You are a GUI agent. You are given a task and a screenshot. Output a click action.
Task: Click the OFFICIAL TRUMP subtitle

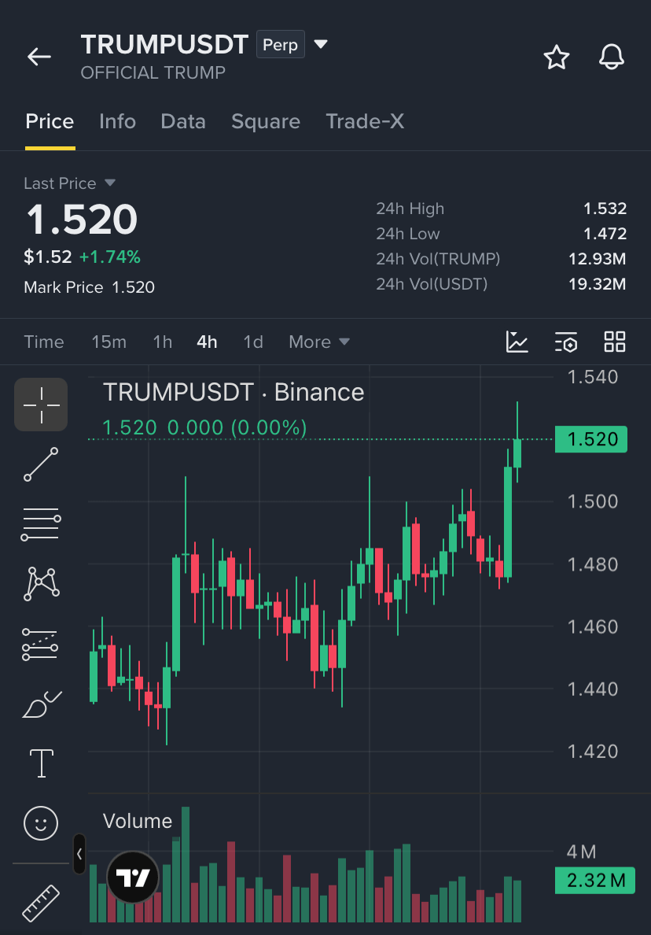pos(153,72)
